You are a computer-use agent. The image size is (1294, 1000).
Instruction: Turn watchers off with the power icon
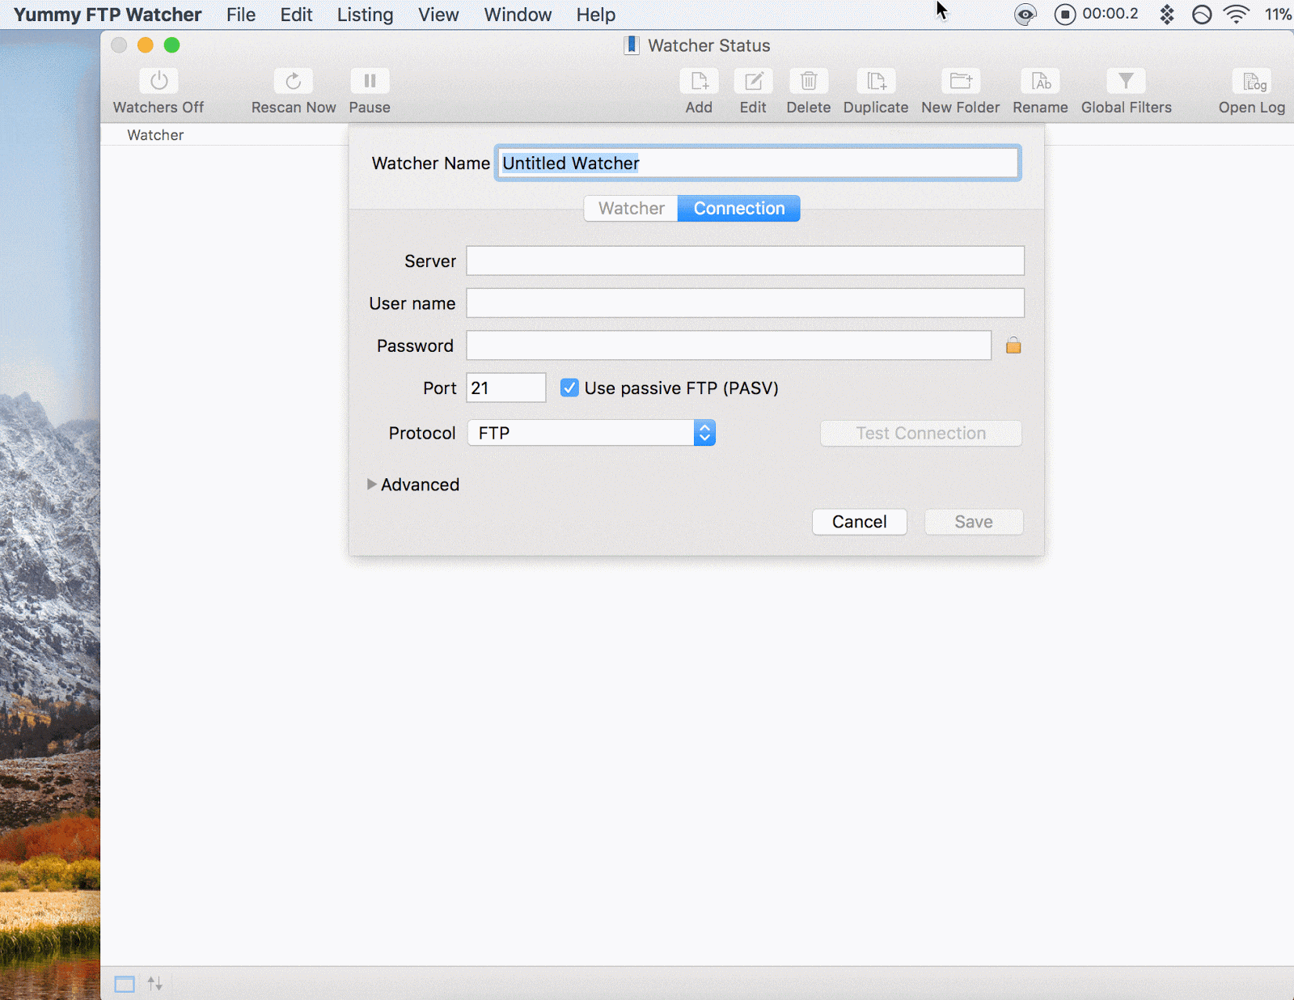coord(159,81)
